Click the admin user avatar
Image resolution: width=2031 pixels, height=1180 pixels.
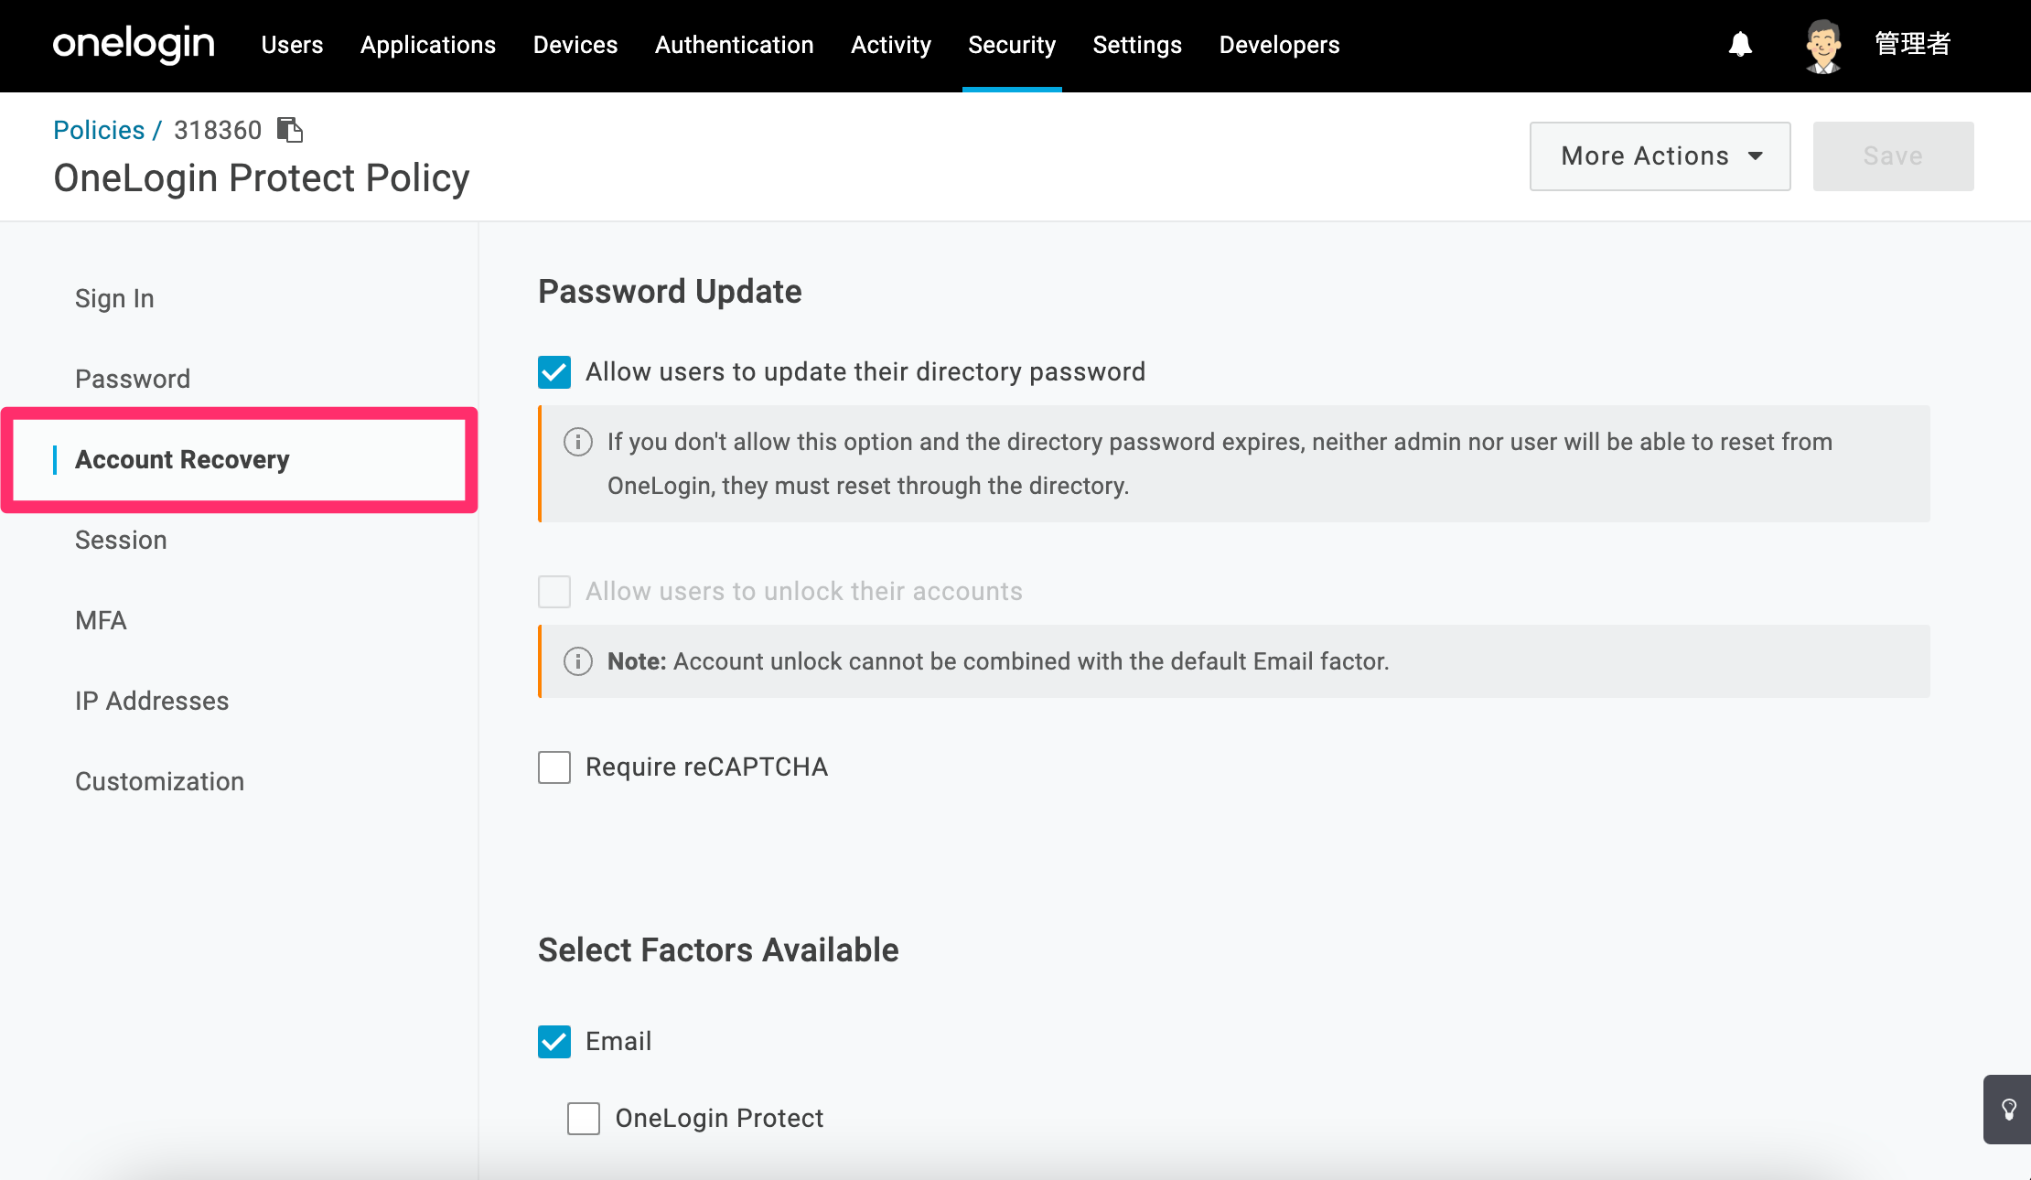[x=1822, y=46]
